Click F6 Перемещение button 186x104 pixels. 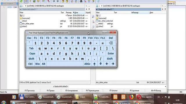92,90
